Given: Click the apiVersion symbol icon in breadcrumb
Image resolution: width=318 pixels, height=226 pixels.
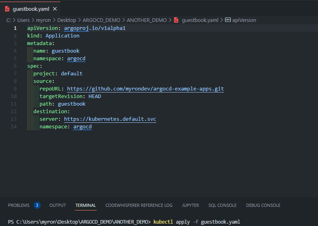Looking at the screenshot, I should click(228, 20).
